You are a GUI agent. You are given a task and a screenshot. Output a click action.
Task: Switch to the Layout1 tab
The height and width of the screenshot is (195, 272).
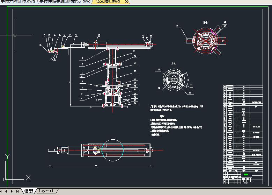click(46, 191)
